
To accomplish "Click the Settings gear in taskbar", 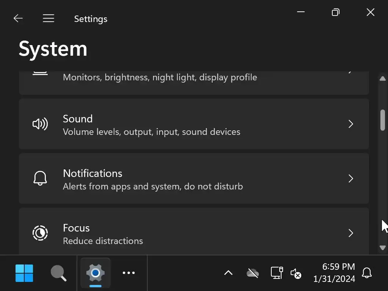I will pyautogui.click(x=95, y=273).
